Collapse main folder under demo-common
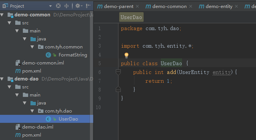256x140 pixels. click(17, 31)
